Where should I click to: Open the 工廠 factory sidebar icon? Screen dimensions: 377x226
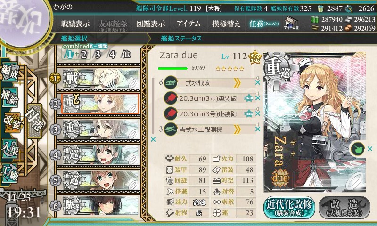tap(10, 173)
